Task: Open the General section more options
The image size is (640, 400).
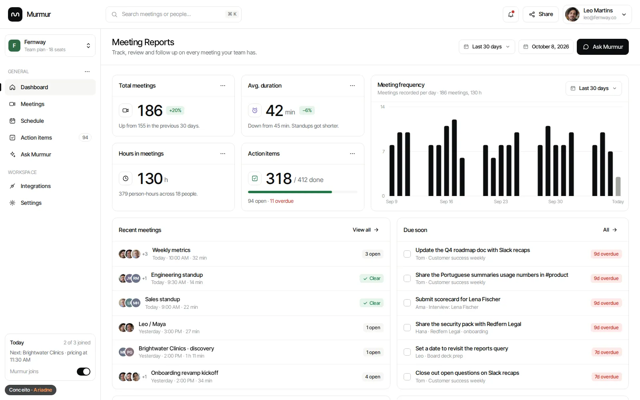Action: (x=87, y=72)
